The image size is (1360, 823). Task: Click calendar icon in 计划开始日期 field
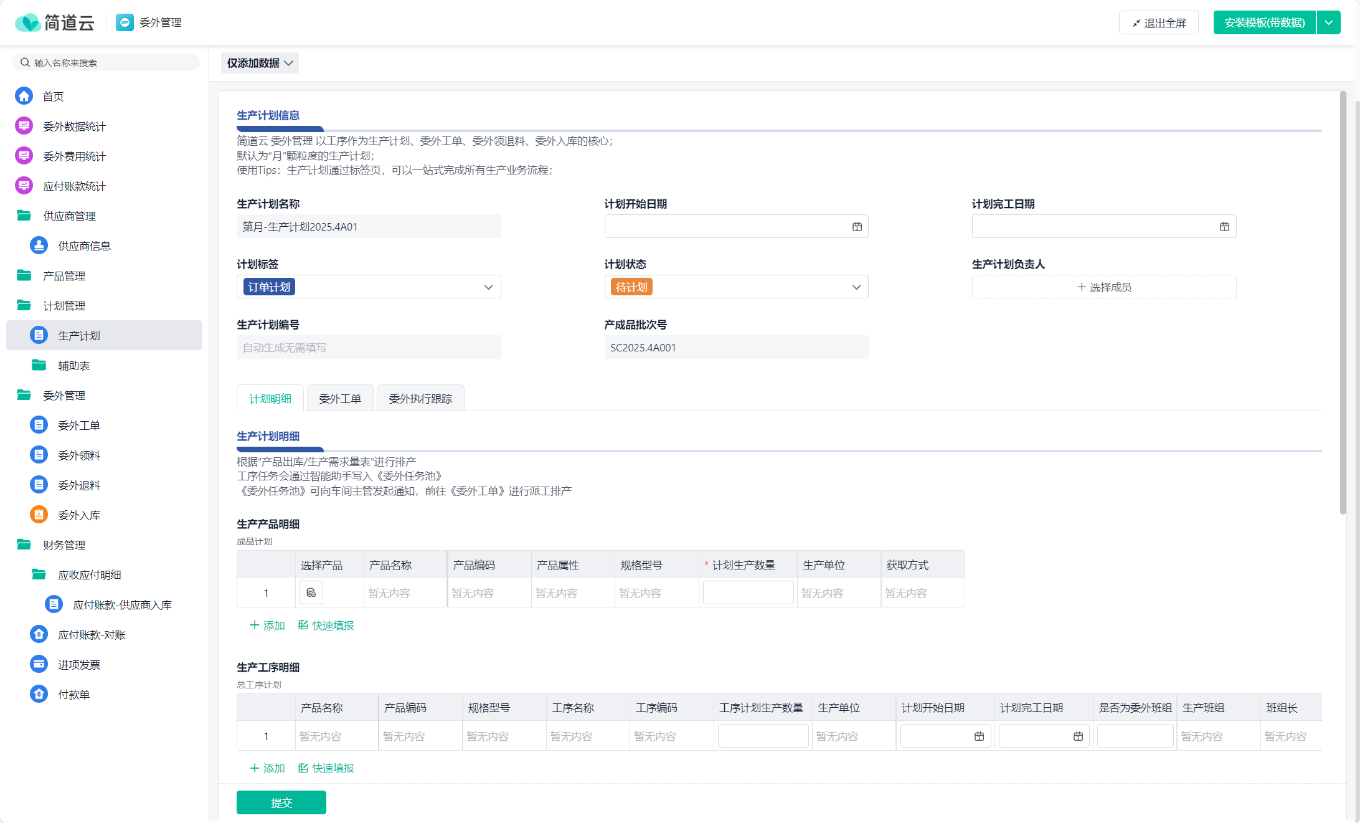(x=857, y=226)
